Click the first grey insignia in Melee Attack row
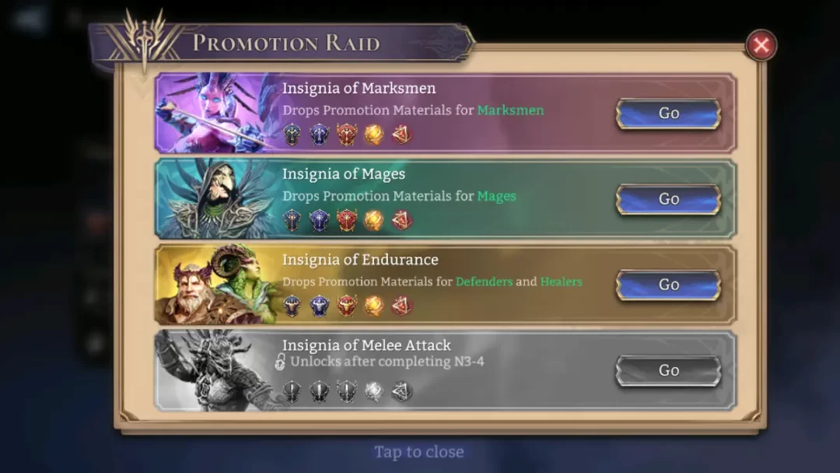 [292, 391]
